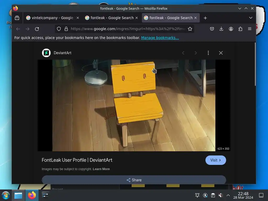Close the image preview panel

tap(221, 53)
